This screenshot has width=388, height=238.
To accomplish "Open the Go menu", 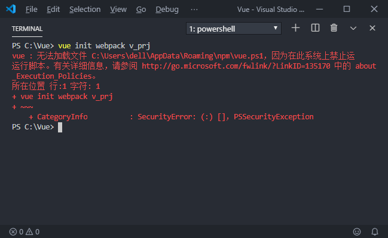I will pyautogui.click(x=141, y=10).
